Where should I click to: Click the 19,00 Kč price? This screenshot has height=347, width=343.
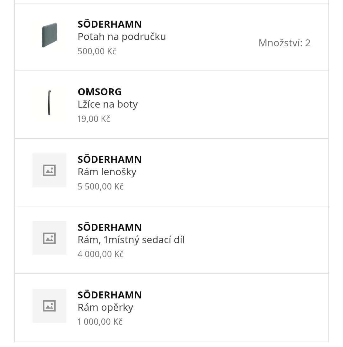coord(94,119)
